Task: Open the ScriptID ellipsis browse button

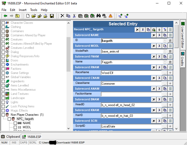Action: click(165, 126)
